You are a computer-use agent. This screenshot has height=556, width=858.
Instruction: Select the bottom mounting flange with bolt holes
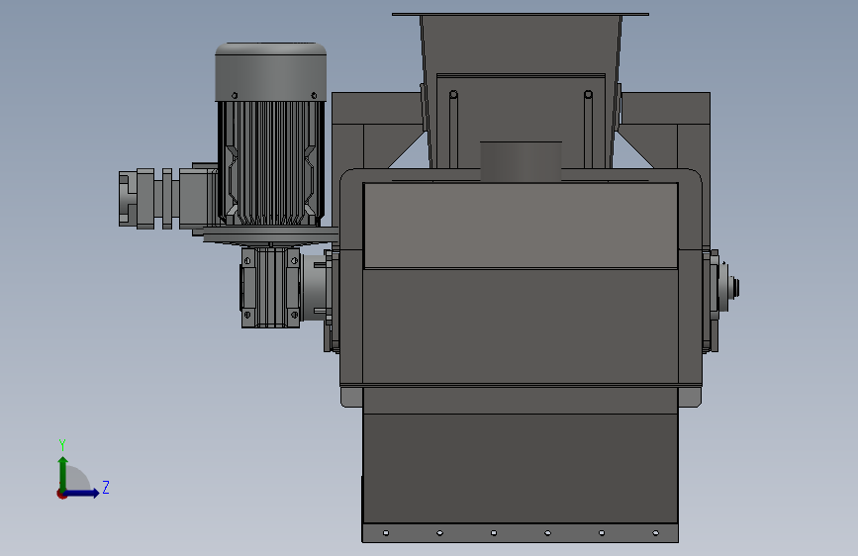tap(520, 533)
